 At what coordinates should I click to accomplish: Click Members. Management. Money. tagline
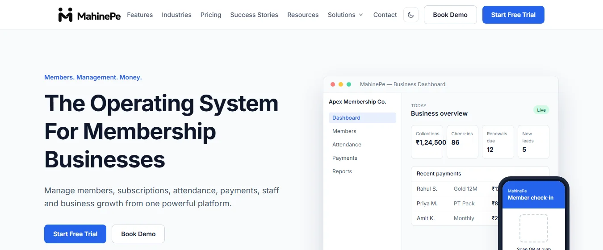pos(93,77)
